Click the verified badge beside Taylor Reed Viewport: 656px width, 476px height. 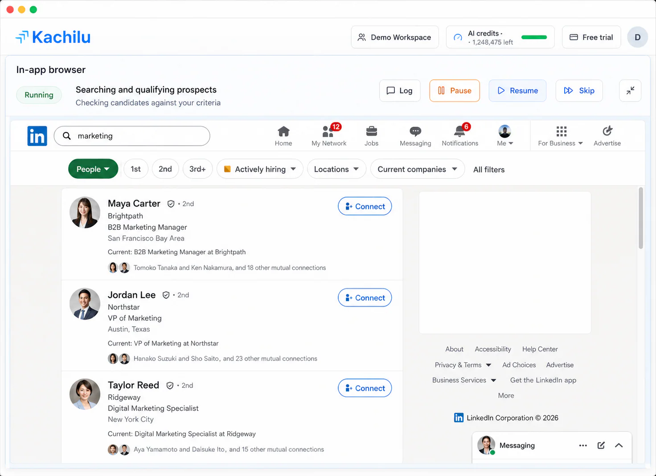[170, 386]
